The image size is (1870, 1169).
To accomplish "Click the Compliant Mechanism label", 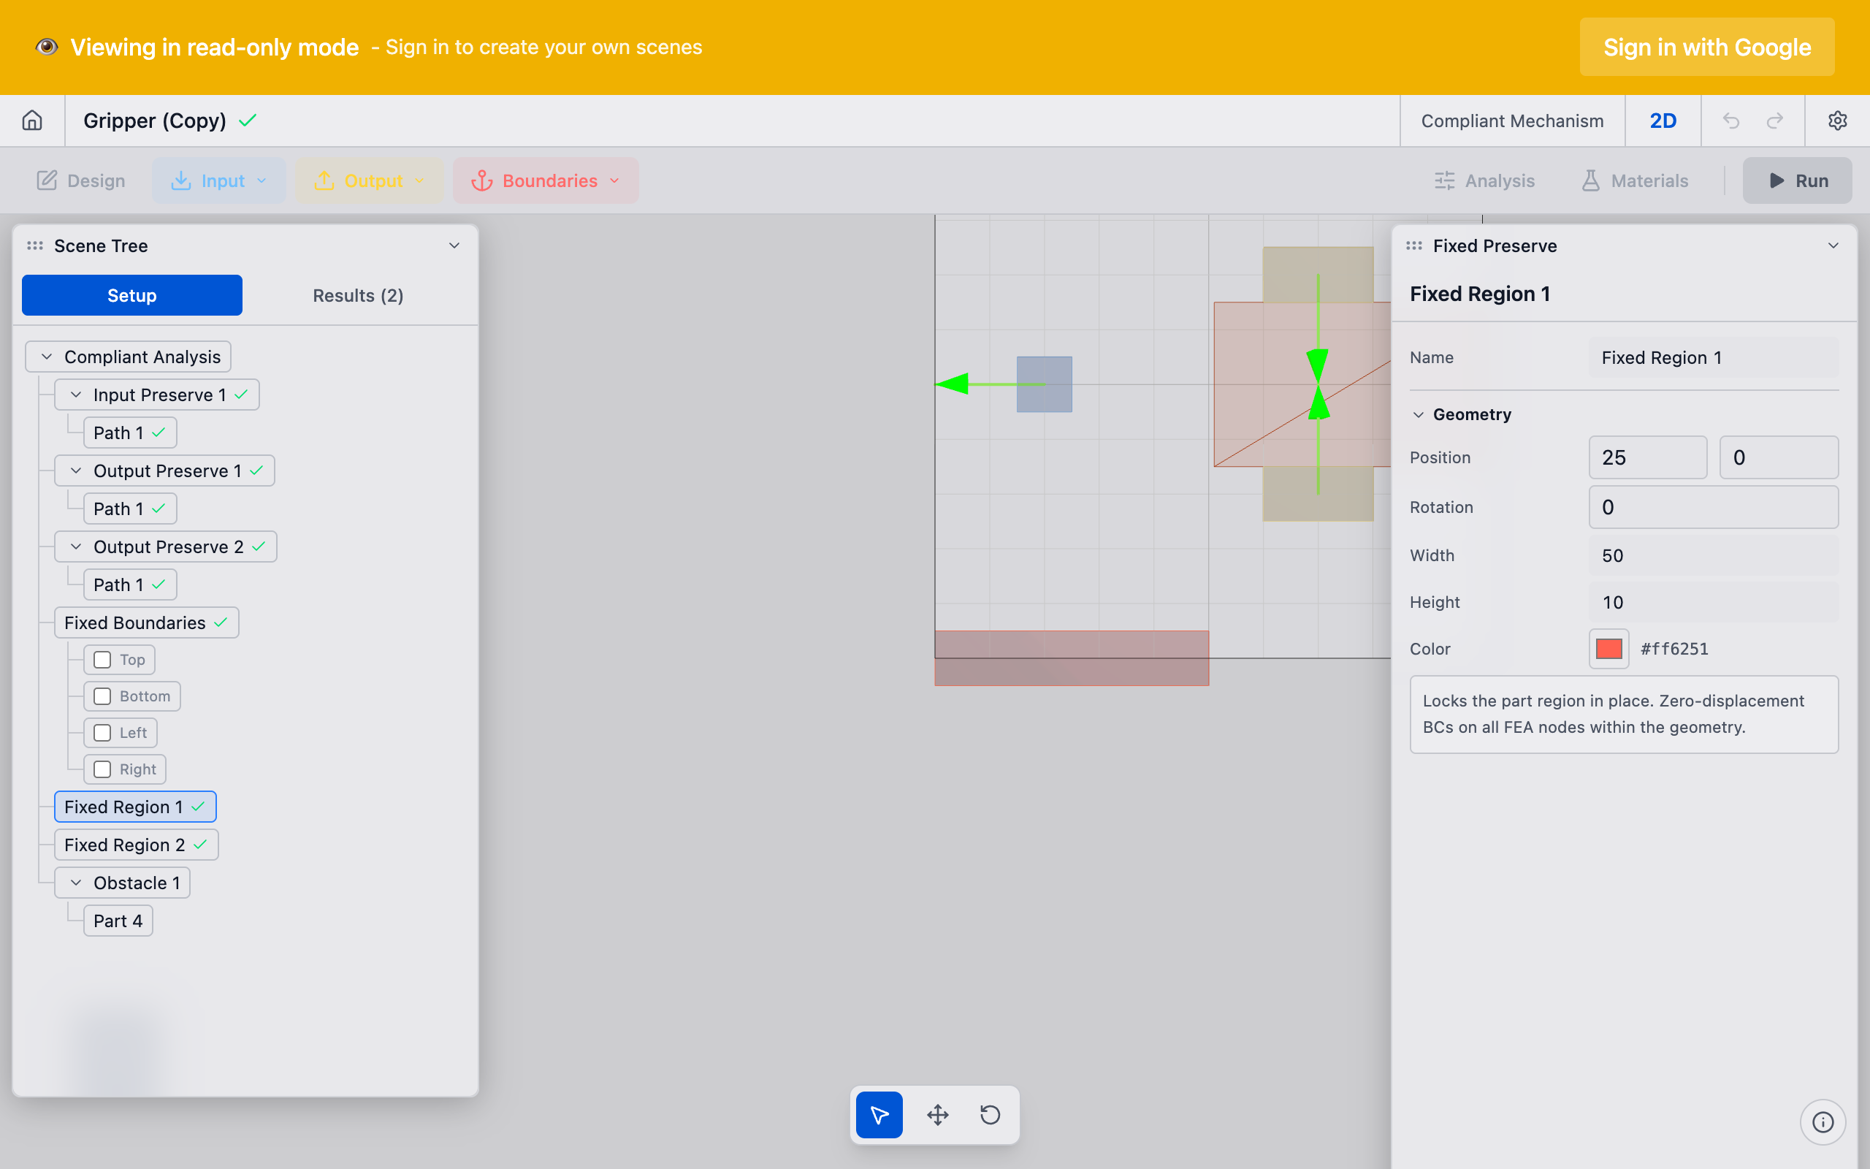I will 1512,121.
